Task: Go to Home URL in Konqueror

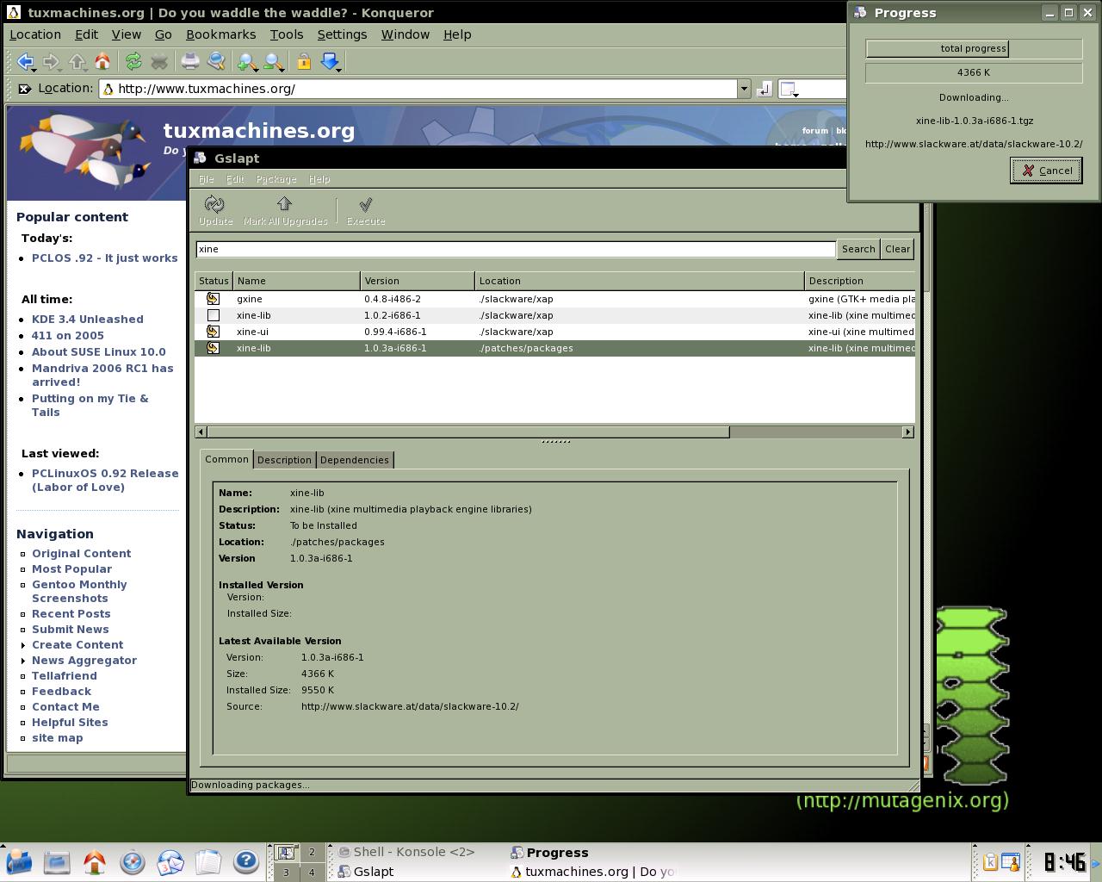Action: pos(102,61)
